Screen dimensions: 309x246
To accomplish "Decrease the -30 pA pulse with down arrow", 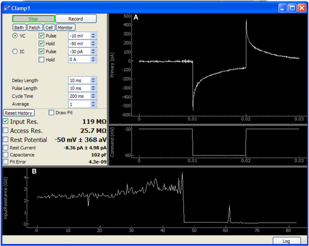I will [x=93, y=53].
